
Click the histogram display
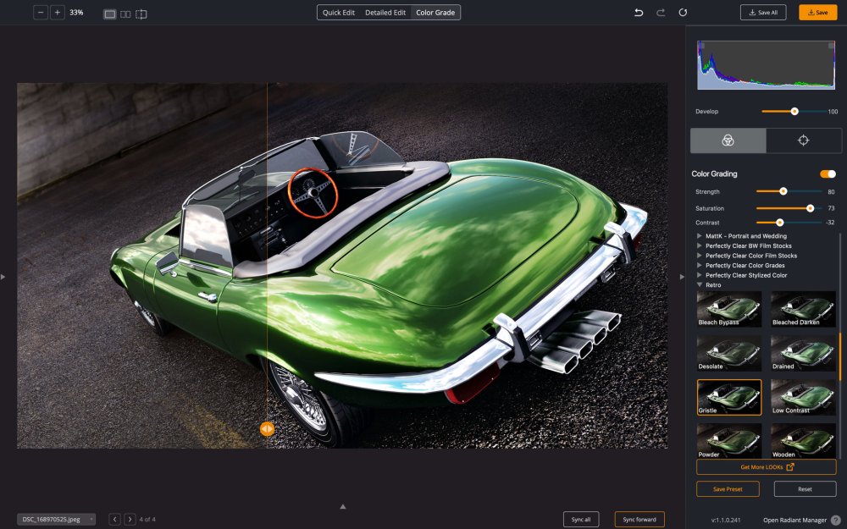tap(766, 65)
